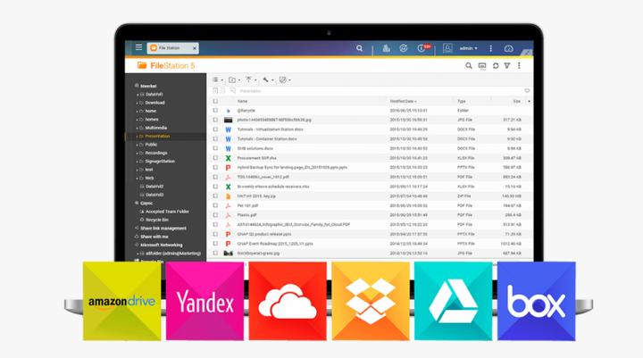Open background tasks icon in top bar
Image resolution: width=643 pixels, height=358 pixels.
[386, 48]
